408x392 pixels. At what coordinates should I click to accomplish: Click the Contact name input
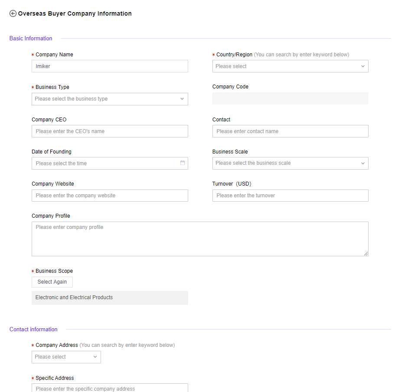(x=290, y=131)
